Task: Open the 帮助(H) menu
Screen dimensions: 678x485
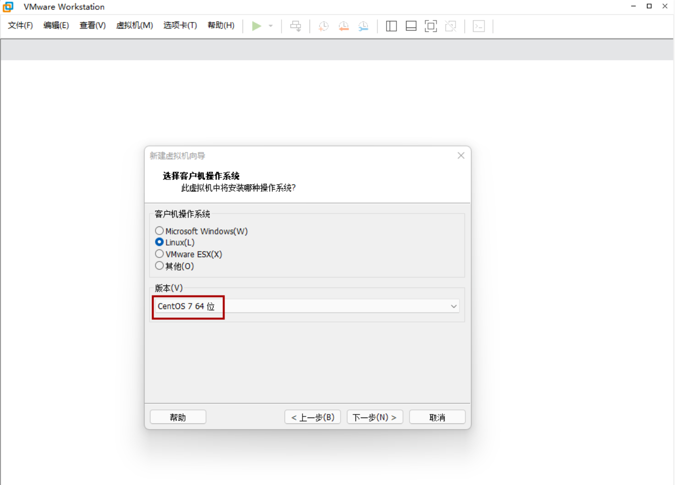Action: 221,25
